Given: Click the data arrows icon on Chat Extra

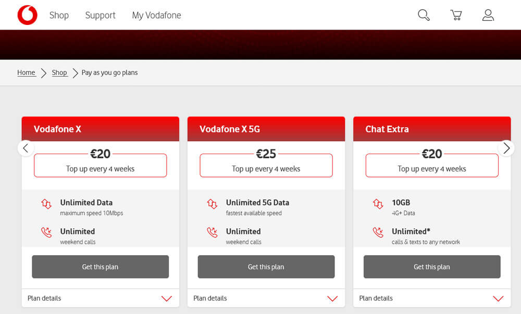Looking at the screenshot, I should [378, 204].
